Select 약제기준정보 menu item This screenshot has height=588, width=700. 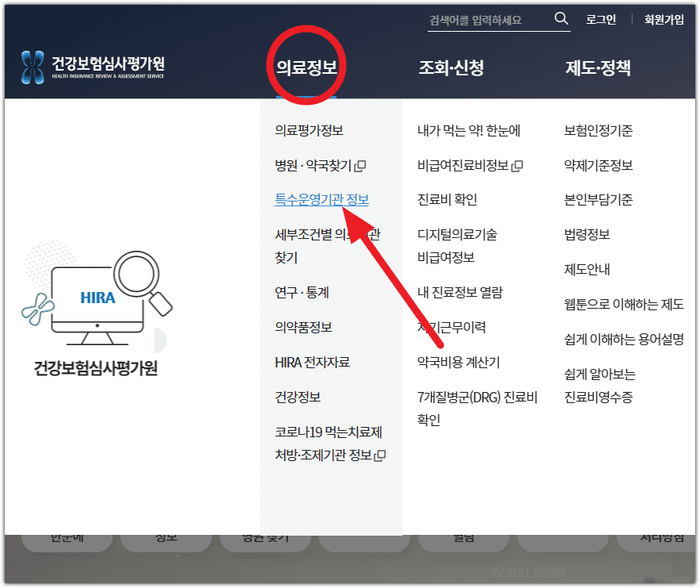coord(598,166)
